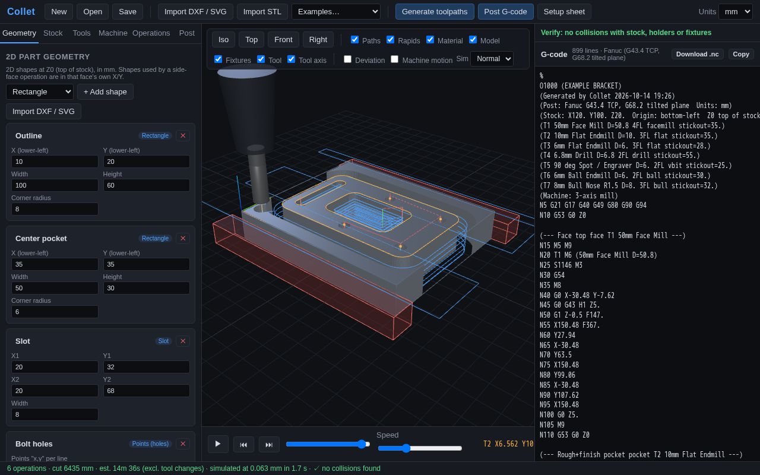Open the Machine tab
Viewport: 760px width, 475px height.
(113, 33)
